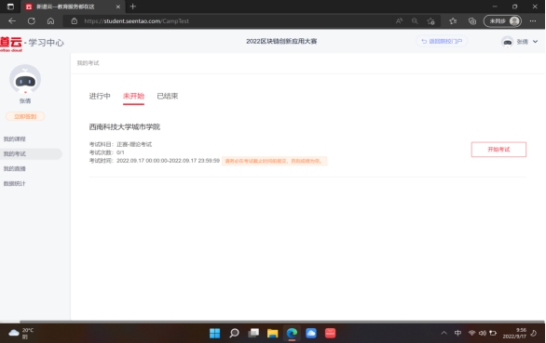Open the Windows Start menu
This screenshot has height=343, width=546.
click(x=214, y=334)
